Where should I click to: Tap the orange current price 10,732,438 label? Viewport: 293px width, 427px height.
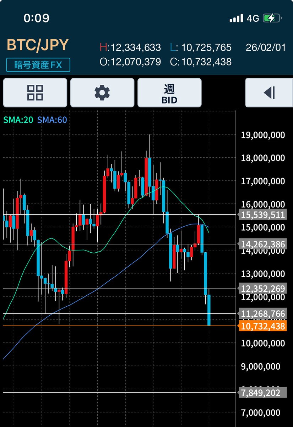click(262, 326)
